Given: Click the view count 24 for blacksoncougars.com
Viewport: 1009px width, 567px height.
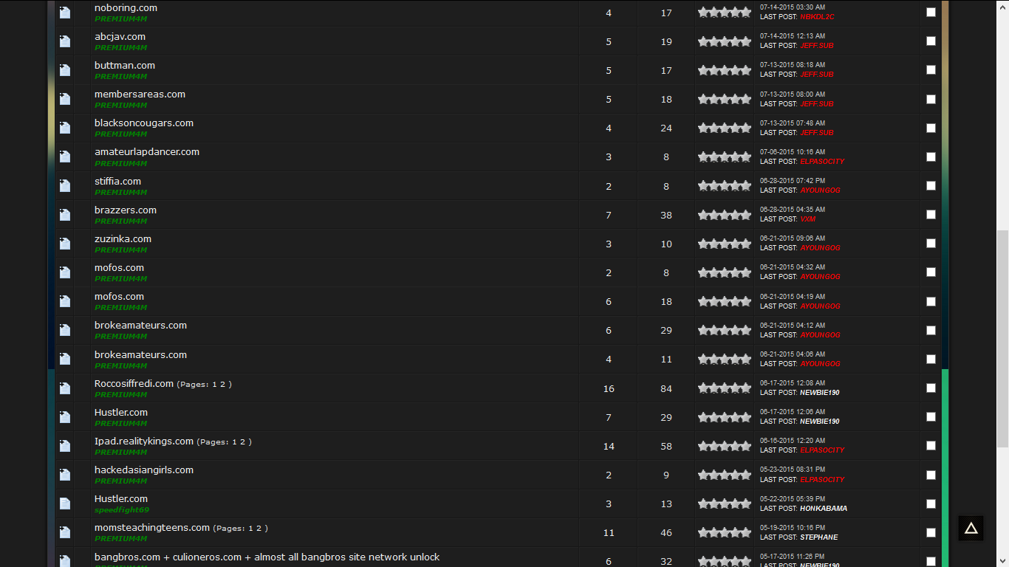Looking at the screenshot, I should [x=666, y=128].
